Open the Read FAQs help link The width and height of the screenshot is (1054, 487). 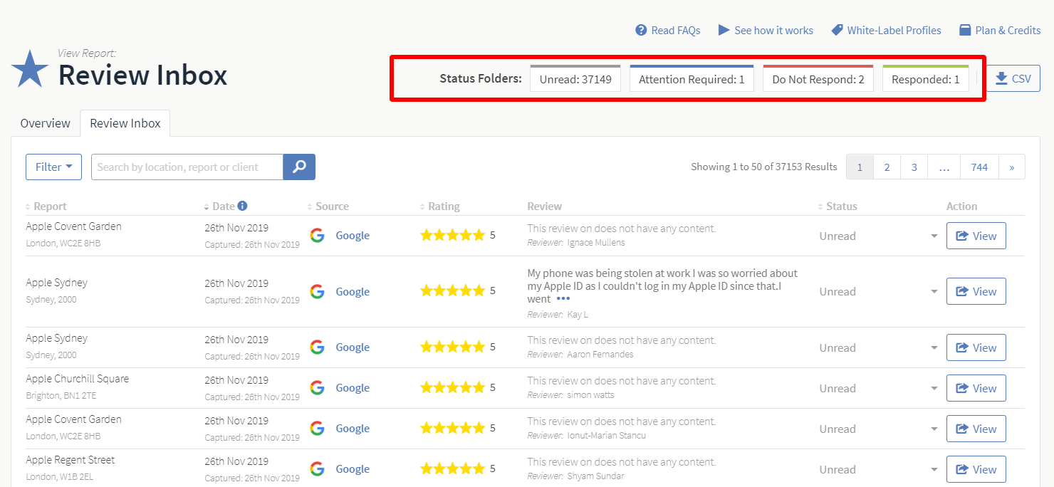click(x=668, y=30)
